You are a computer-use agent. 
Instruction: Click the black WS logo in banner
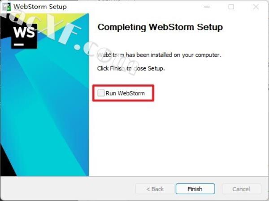(x=24, y=36)
